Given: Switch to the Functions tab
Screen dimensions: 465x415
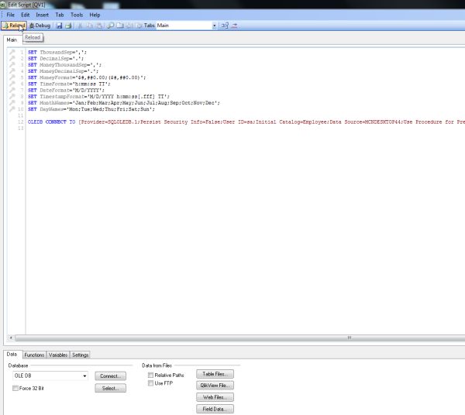Looking at the screenshot, I should click(x=34, y=355).
